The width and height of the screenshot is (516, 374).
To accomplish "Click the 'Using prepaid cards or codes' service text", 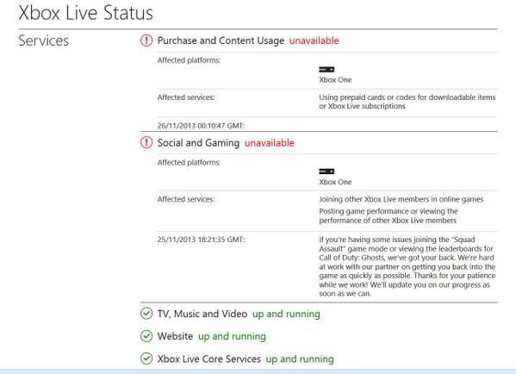I will pos(407,102).
